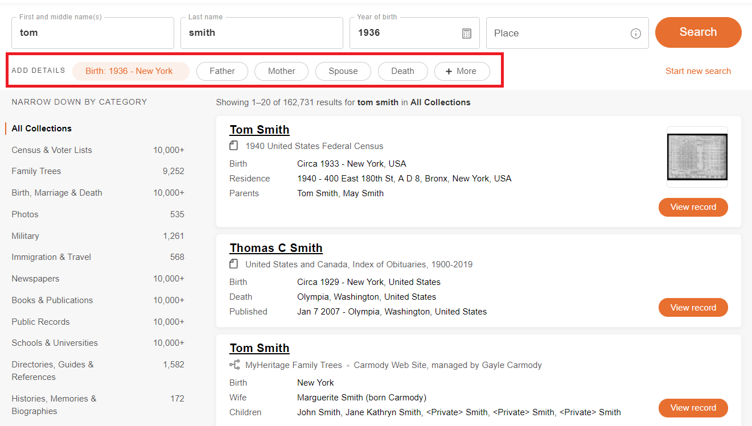Open the Thomas C Smith result title

(276, 248)
